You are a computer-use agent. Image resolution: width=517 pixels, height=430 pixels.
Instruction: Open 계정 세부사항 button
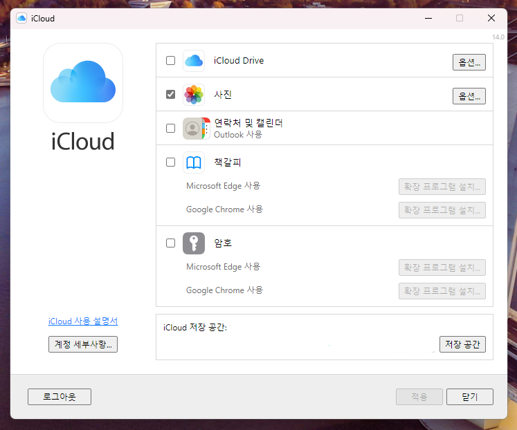tap(83, 344)
